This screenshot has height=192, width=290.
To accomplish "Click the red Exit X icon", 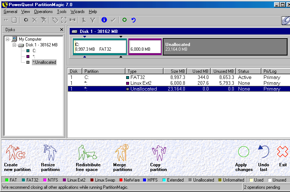I will click(x=282, y=152).
